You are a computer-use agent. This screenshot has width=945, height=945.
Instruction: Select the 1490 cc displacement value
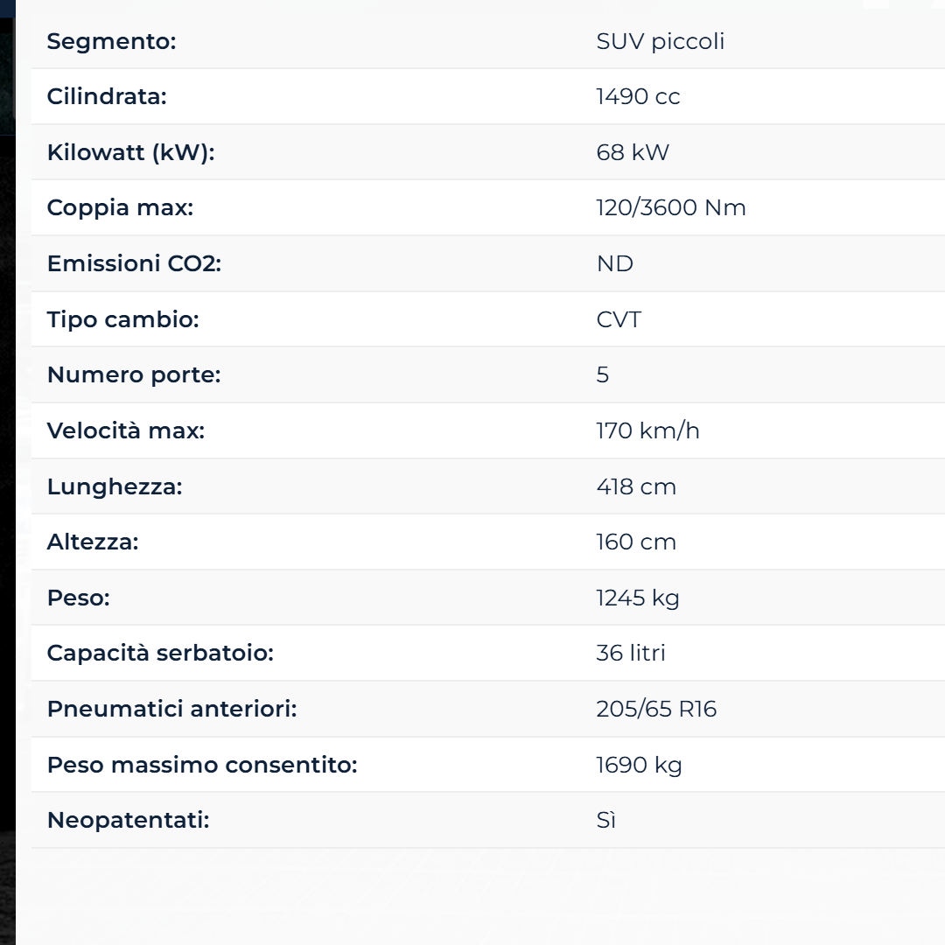638,96
